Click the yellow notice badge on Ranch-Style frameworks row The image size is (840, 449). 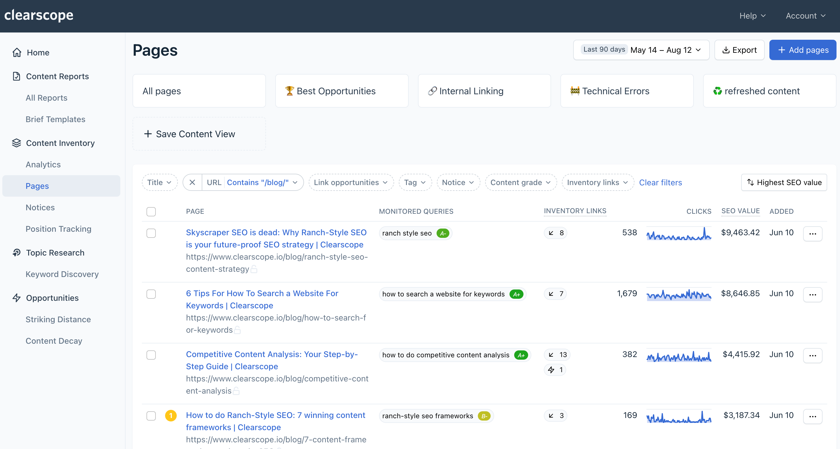point(171,415)
